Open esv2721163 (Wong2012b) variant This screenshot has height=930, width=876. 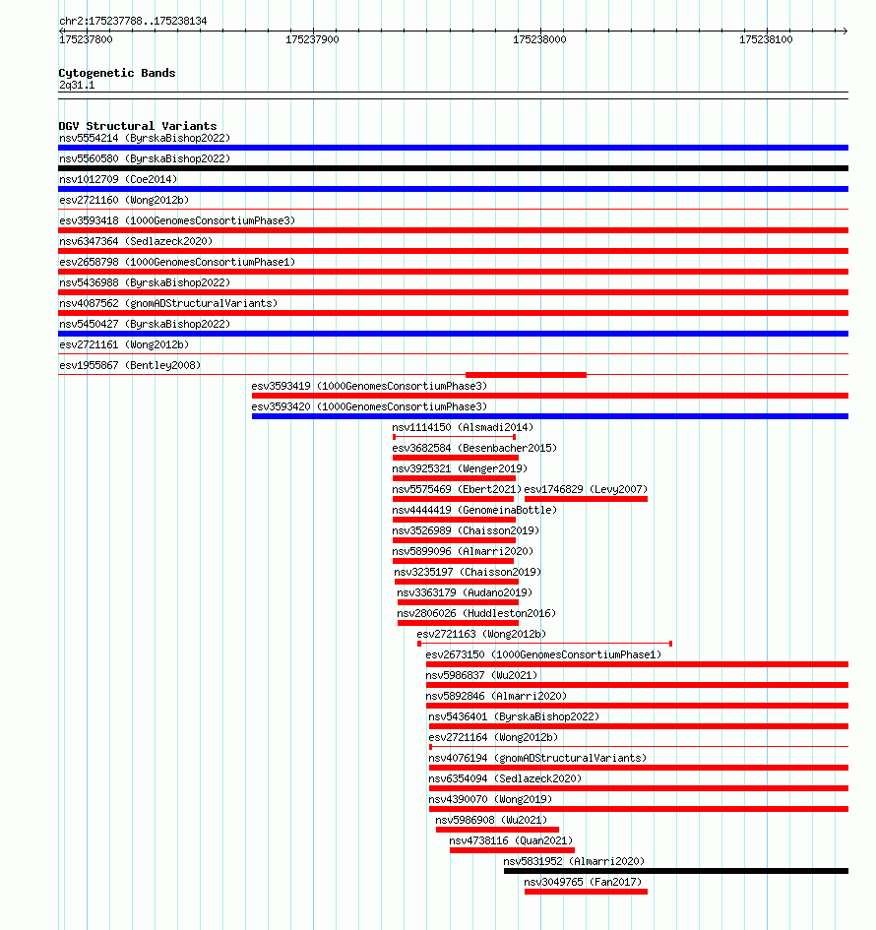pos(481,634)
